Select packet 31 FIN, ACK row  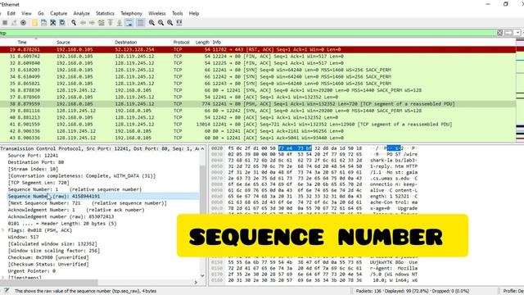(x=258, y=57)
